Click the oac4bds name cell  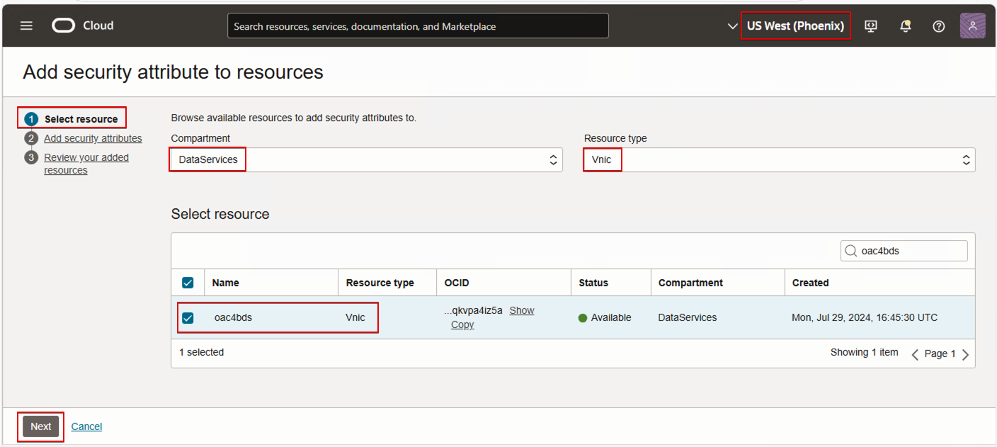point(233,317)
